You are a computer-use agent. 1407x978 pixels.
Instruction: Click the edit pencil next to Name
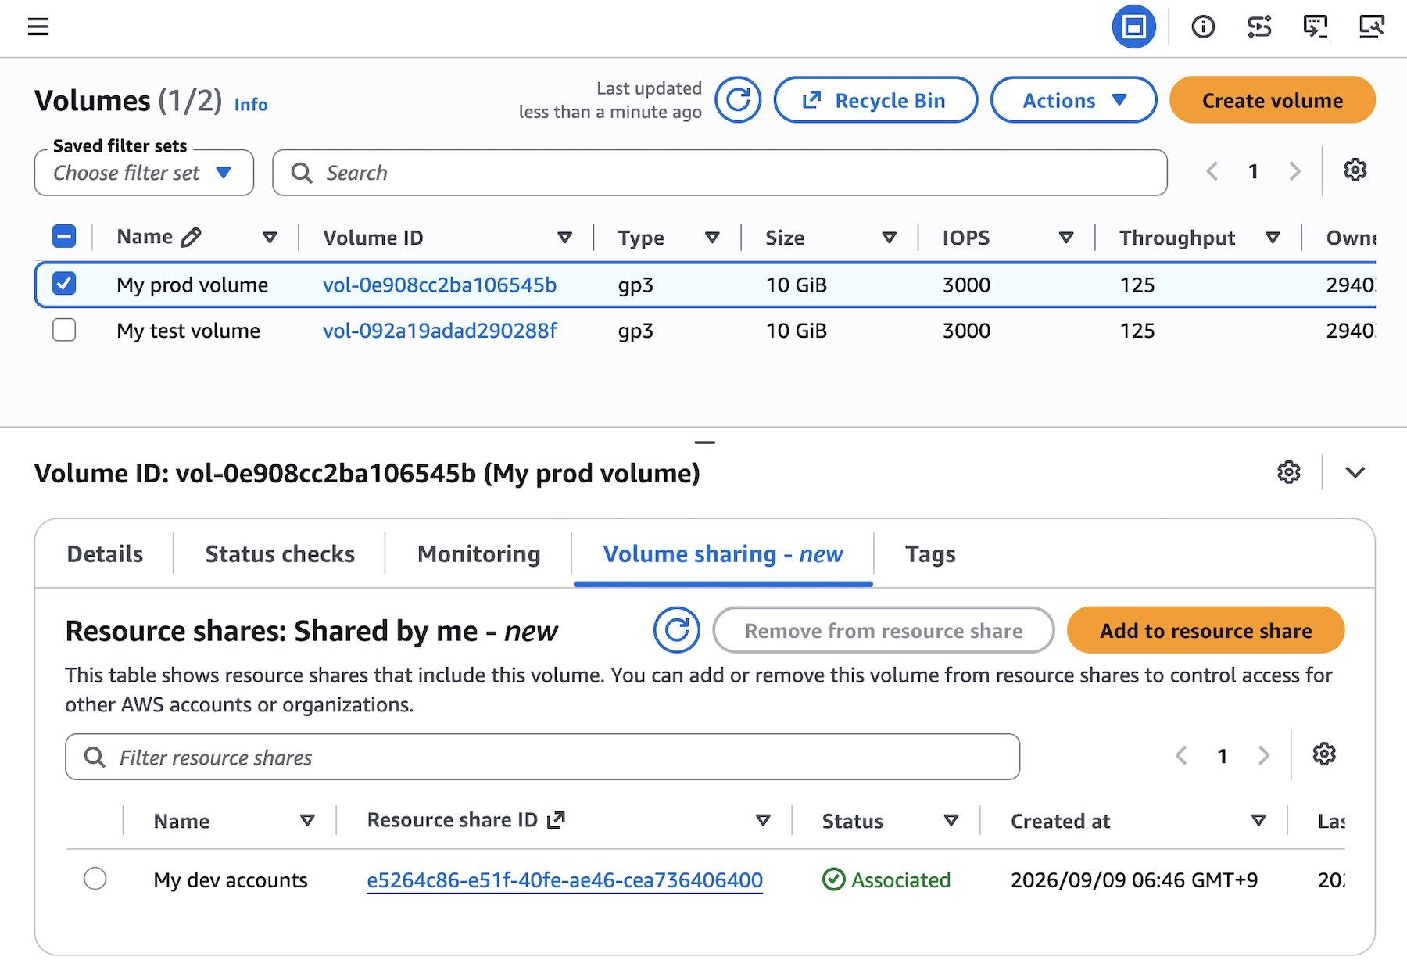tap(191, 237)
